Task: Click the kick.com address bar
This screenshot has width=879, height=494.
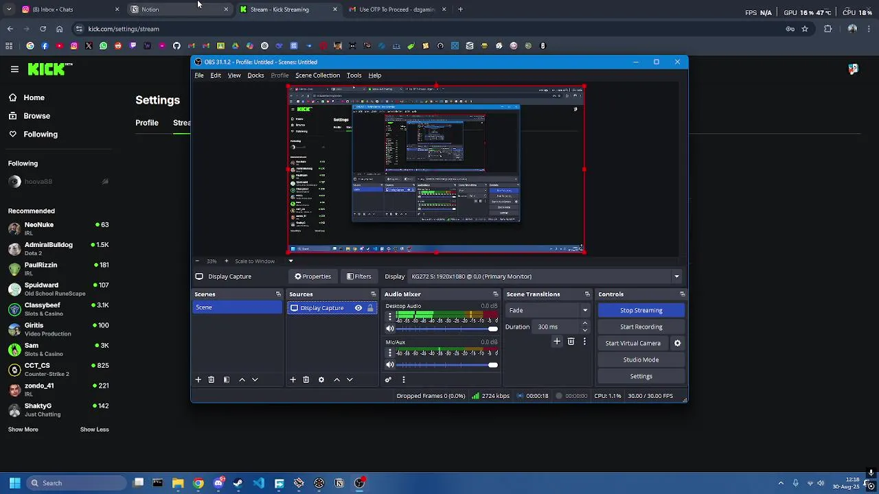Action: click(x=426, y=29)
